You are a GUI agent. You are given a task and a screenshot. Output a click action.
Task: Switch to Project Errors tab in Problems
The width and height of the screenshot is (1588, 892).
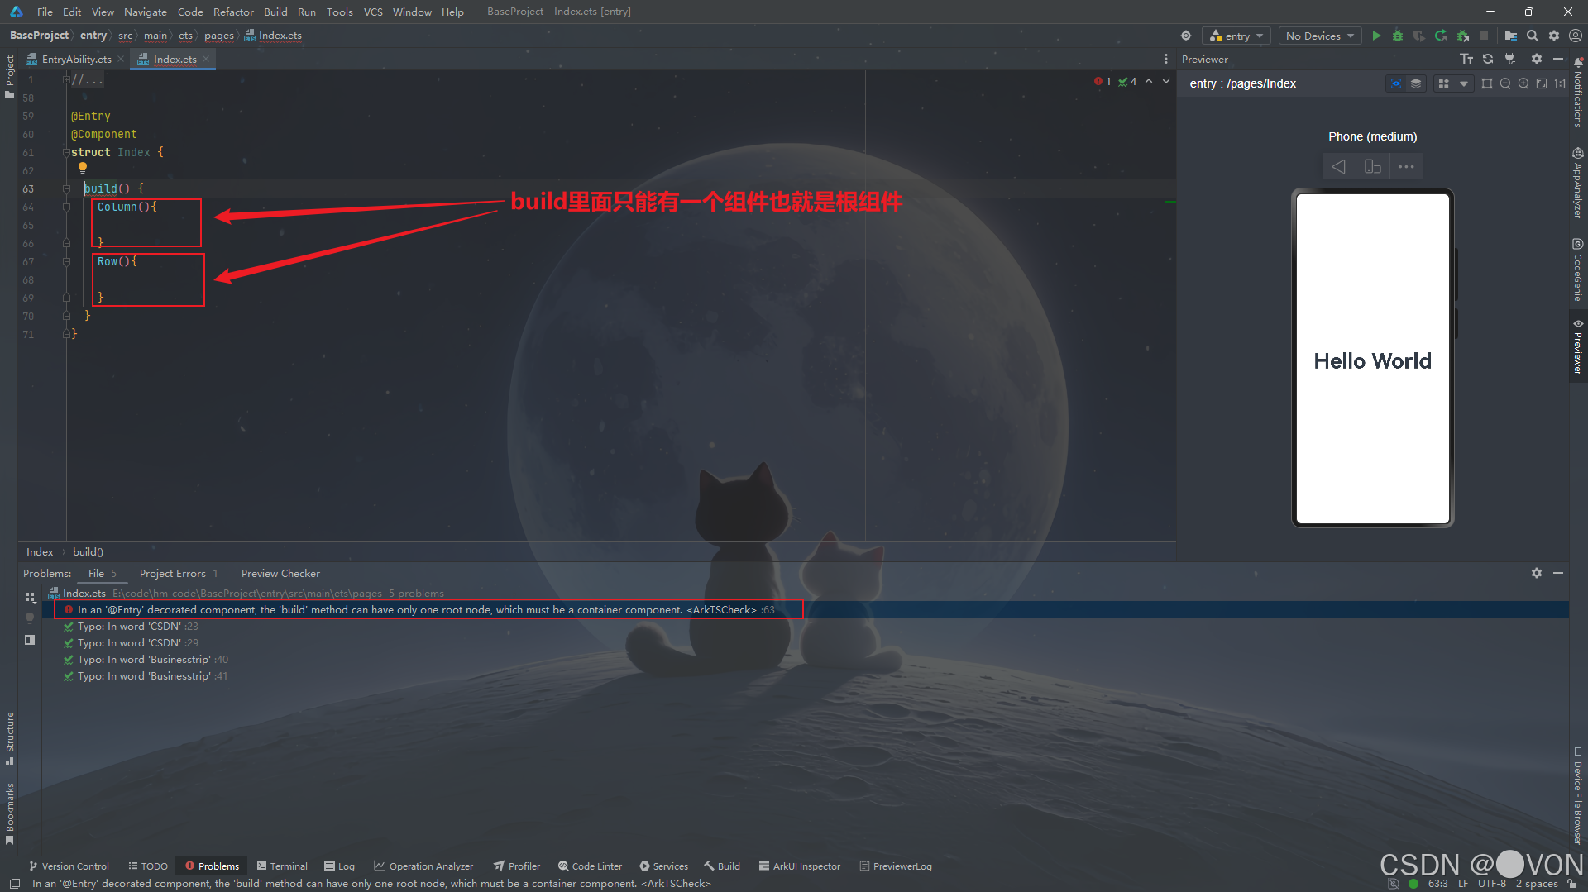tap(179, 573)
